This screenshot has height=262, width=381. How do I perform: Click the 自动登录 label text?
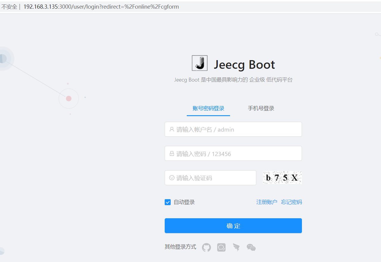click(x=184, y=202)
